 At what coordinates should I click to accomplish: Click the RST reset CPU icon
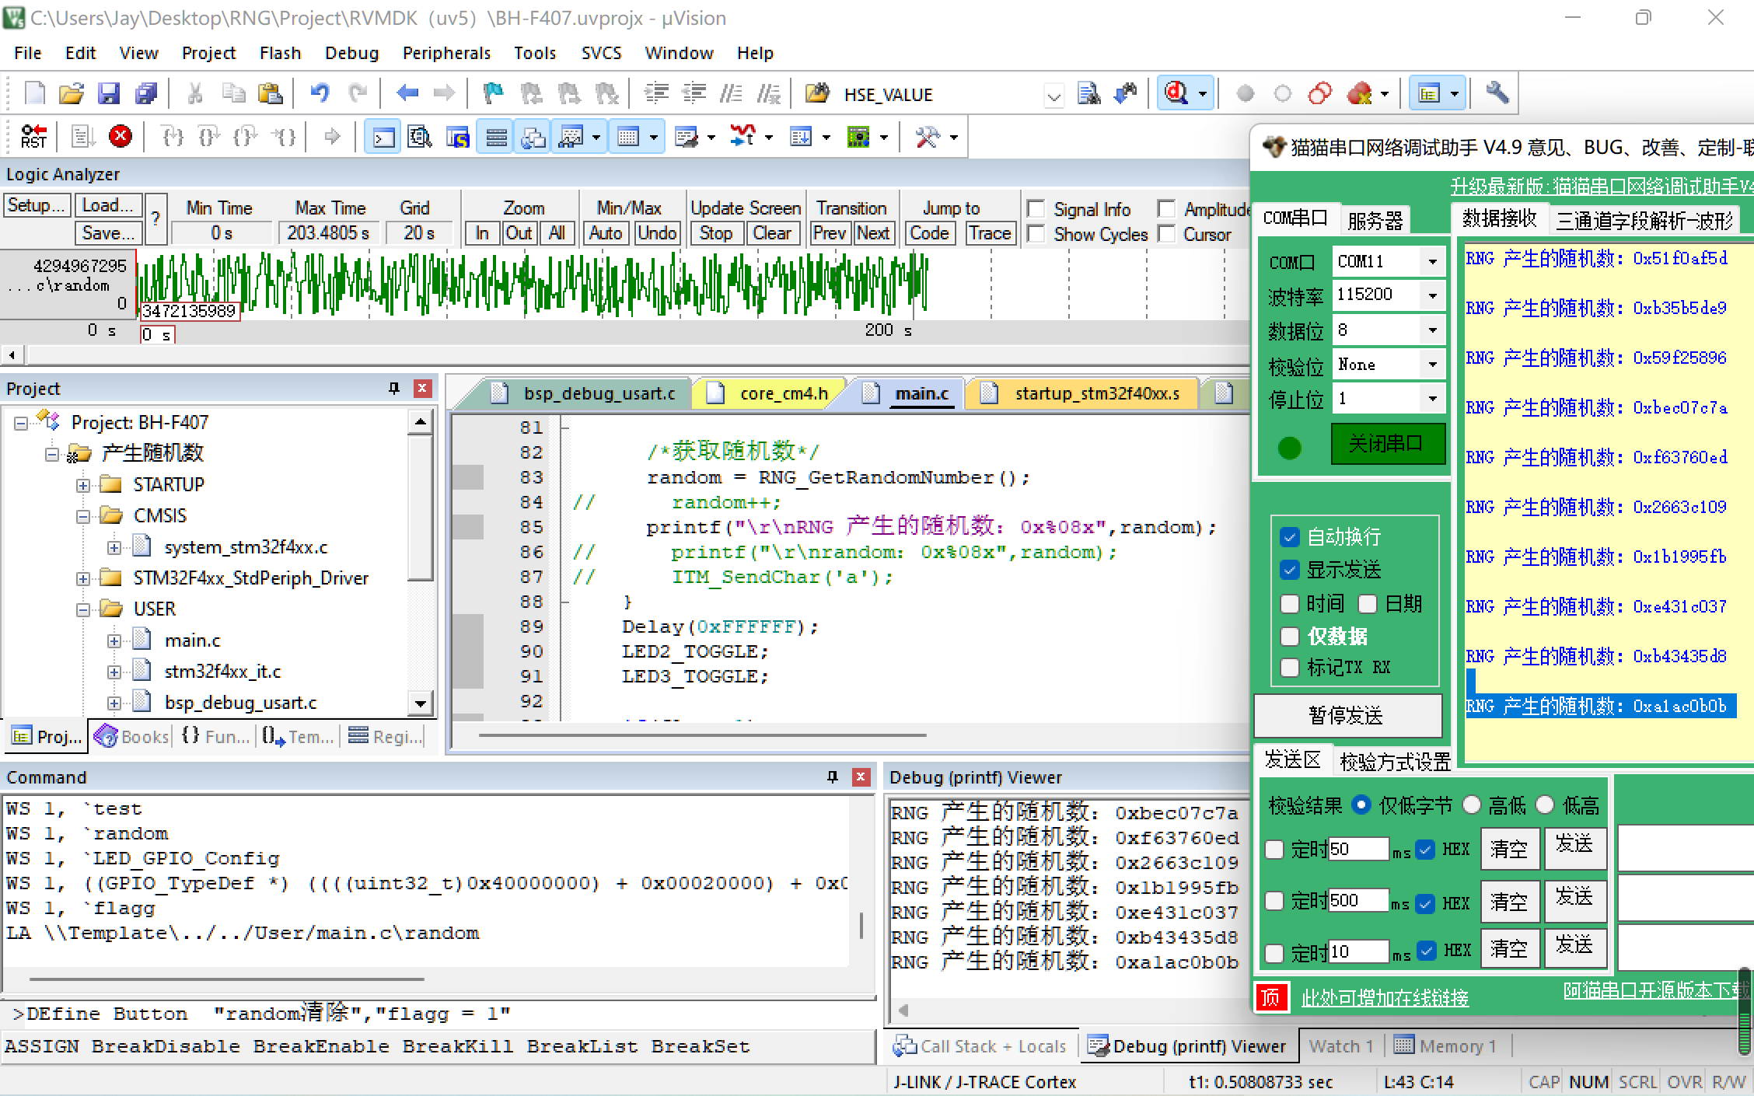coord(33,137)
